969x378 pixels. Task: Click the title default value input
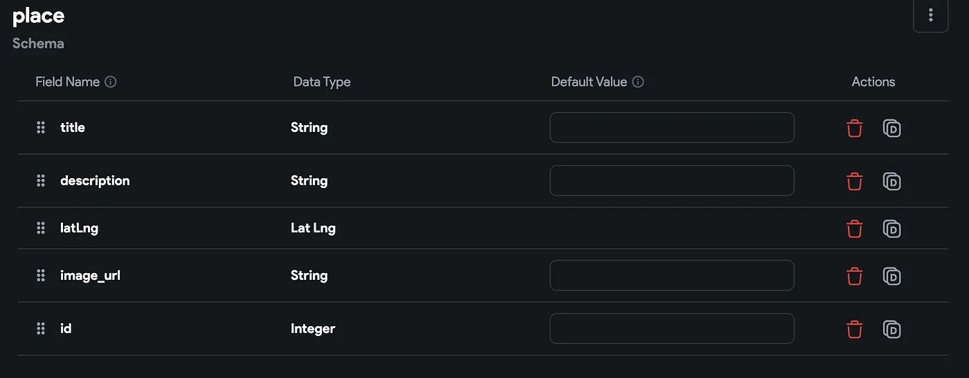[x=671, y=128]
